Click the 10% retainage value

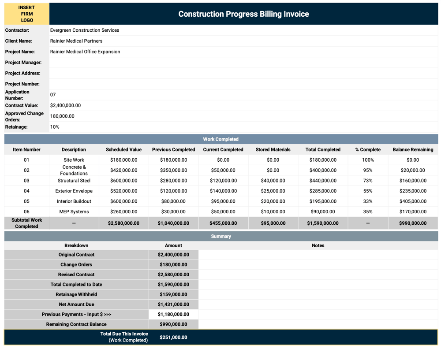(55, 127)
